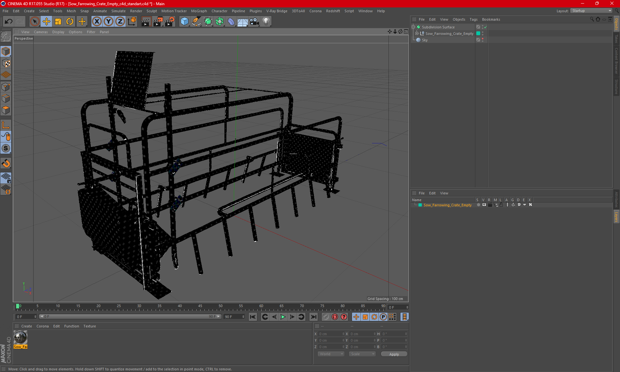Screen dimensions: 620x372
Task: Increment the end frame 90 F stepper
Action: 243,315
